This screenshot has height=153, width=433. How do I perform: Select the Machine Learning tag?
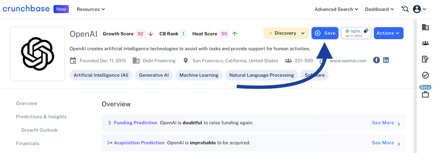[199, 75]
